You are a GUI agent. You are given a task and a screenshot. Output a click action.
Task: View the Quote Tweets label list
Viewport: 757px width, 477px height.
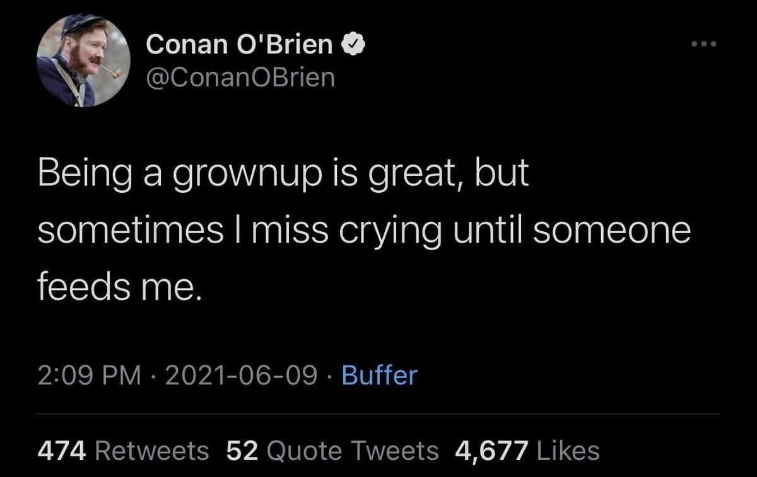point(353,450)
